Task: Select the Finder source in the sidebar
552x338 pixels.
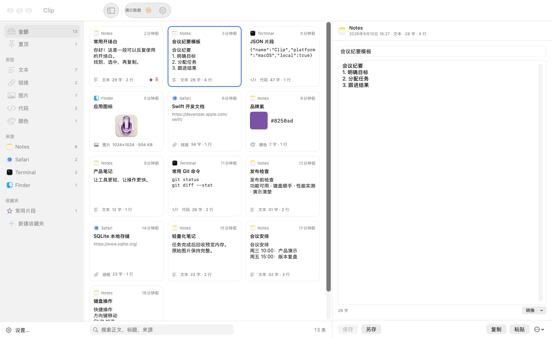Action: 42,185
